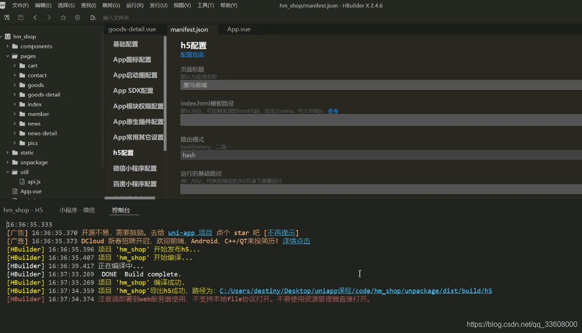The image size is (582, 333).
Task: Open the 发行(U) menu
Action: [x=158, y=5]
